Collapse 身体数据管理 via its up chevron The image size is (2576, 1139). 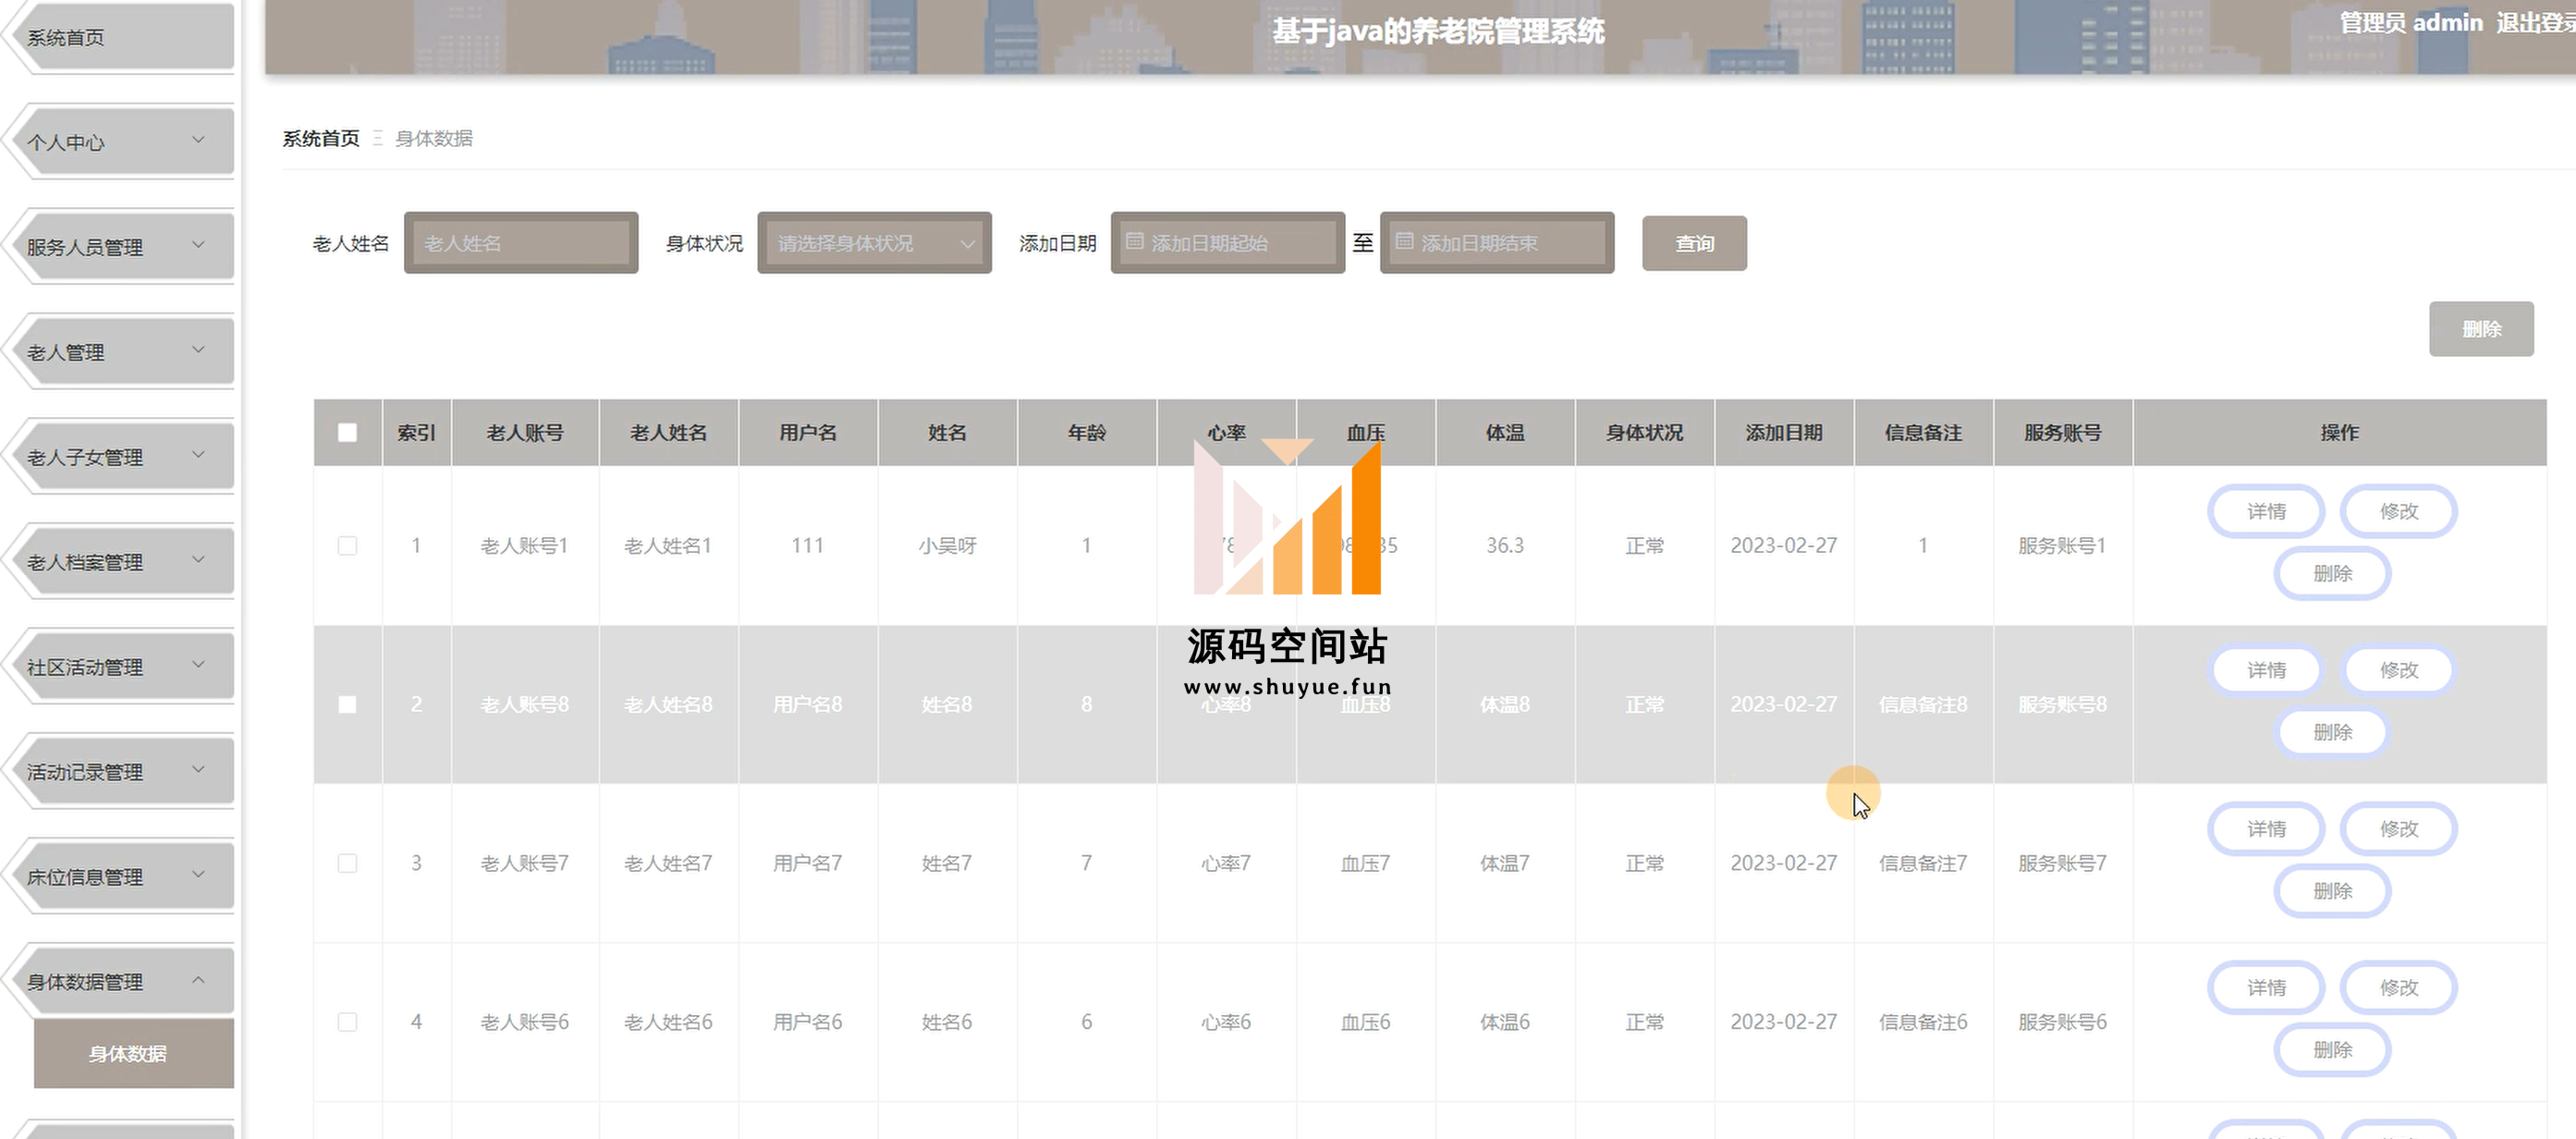pyautogui.click(x=198, y=980)
